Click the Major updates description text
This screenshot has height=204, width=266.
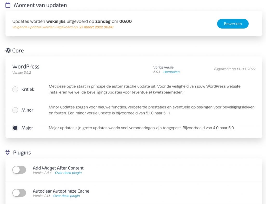[x=142, y=128]
